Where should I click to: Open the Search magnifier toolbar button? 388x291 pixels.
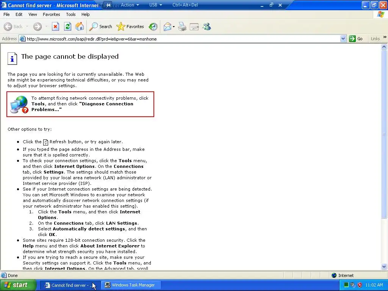pos(100,27)
